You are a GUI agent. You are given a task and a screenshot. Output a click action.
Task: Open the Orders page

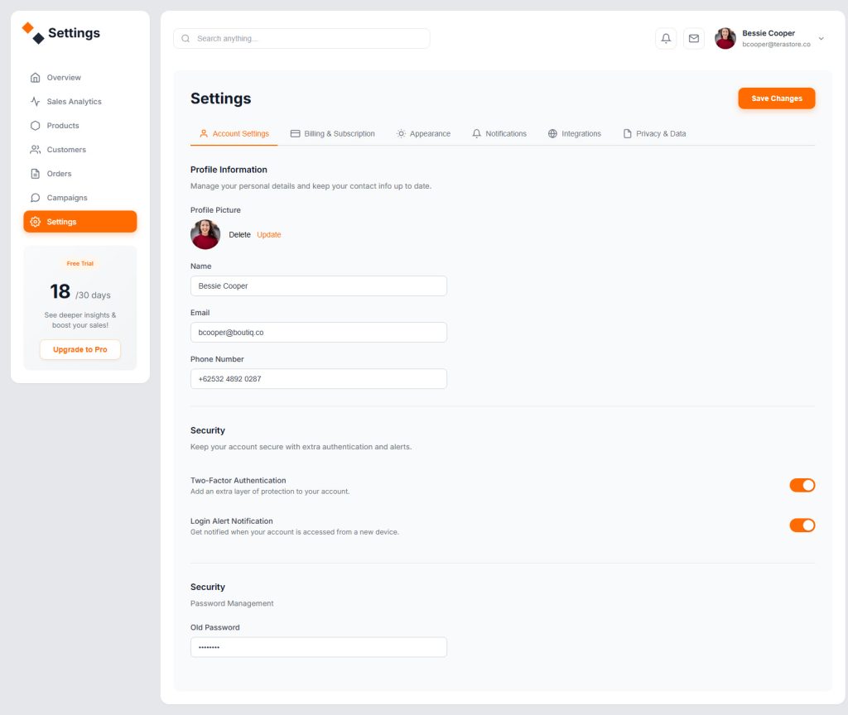(80, 174)
